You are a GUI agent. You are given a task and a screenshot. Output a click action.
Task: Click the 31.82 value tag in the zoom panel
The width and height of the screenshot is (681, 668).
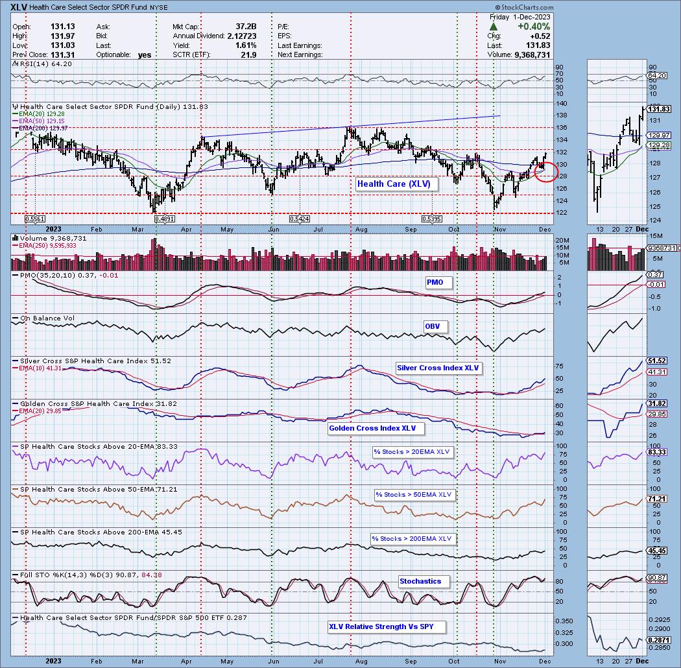(x=656, y=403)
